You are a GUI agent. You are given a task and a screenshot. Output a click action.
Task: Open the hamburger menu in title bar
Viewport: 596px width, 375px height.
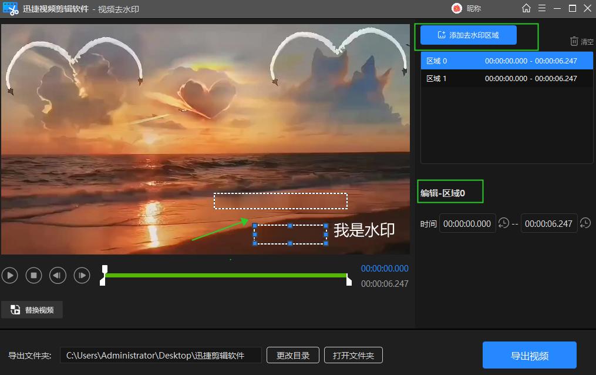click(542, 8)
